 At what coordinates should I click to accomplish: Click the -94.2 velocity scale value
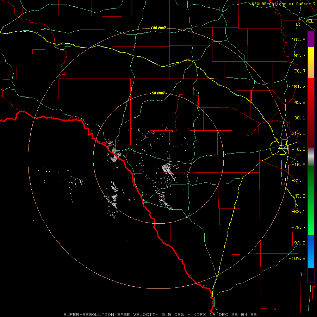(x=298, y=243)
